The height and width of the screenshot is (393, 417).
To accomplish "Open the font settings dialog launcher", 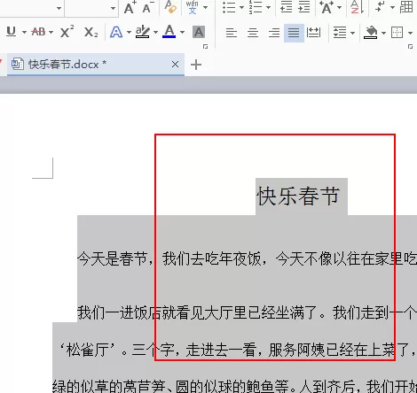I will (205, 47).
